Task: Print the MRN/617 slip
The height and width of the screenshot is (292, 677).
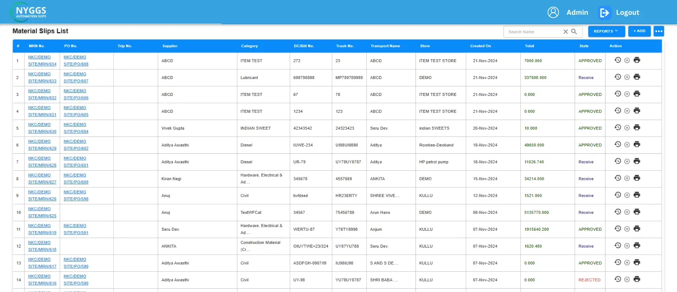Action: (637, 262)
